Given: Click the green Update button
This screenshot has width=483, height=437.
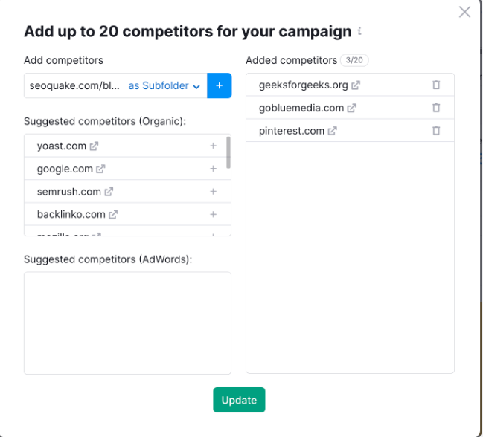Looking at the screenshot, I should click(239, 400).
